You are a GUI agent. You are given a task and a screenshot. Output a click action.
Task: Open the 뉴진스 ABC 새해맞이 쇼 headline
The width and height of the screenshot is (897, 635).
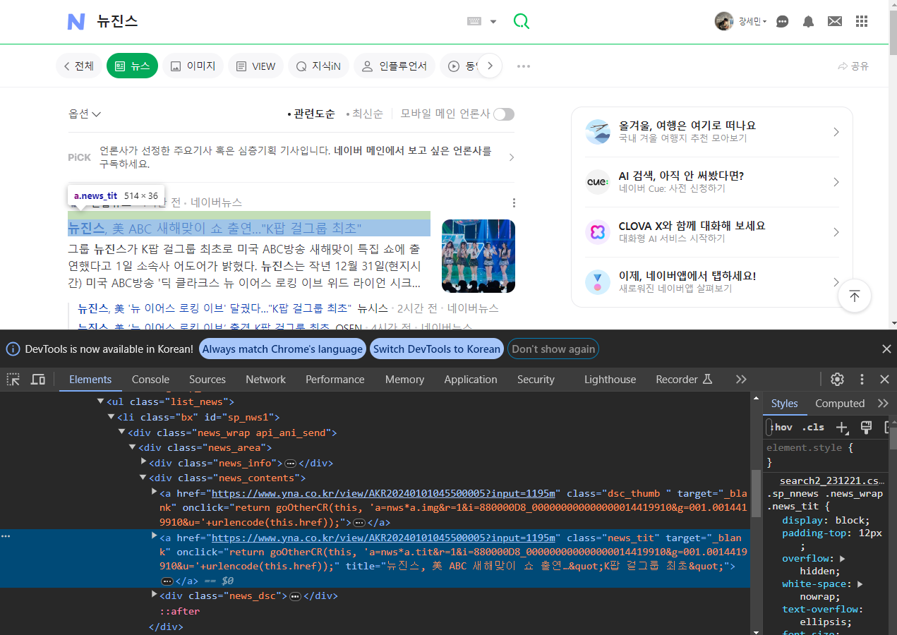click(x=215, y=228)
